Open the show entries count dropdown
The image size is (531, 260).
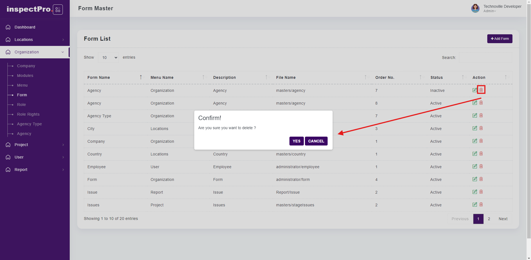(108, 58)
